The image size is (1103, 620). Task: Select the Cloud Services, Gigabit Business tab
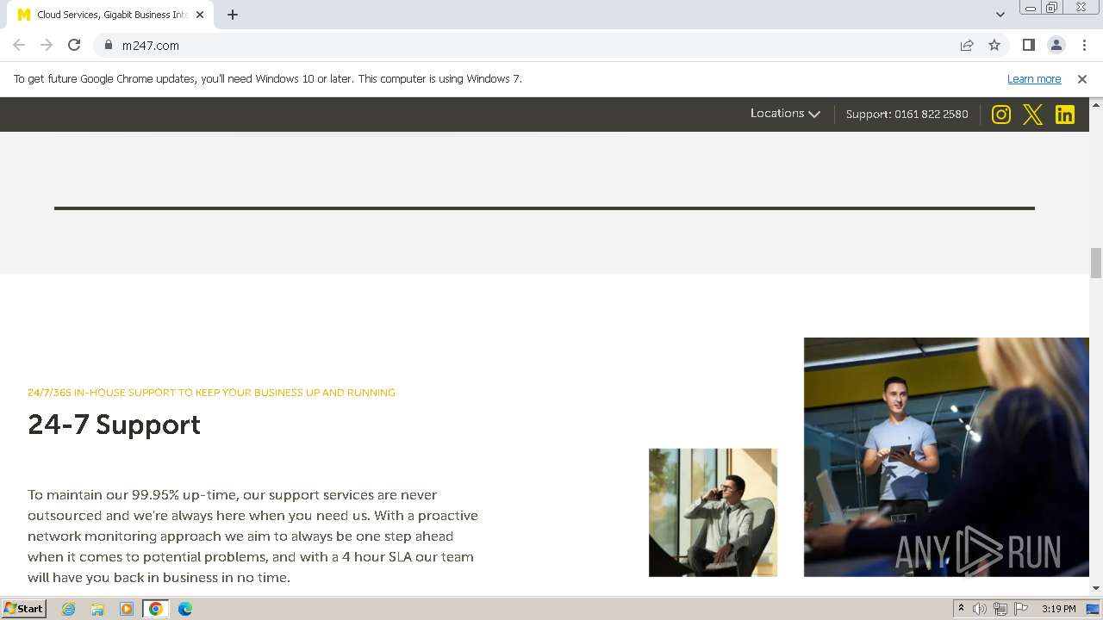click(110, 15)
